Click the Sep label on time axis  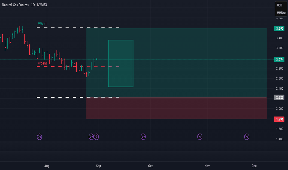(99, 166)
